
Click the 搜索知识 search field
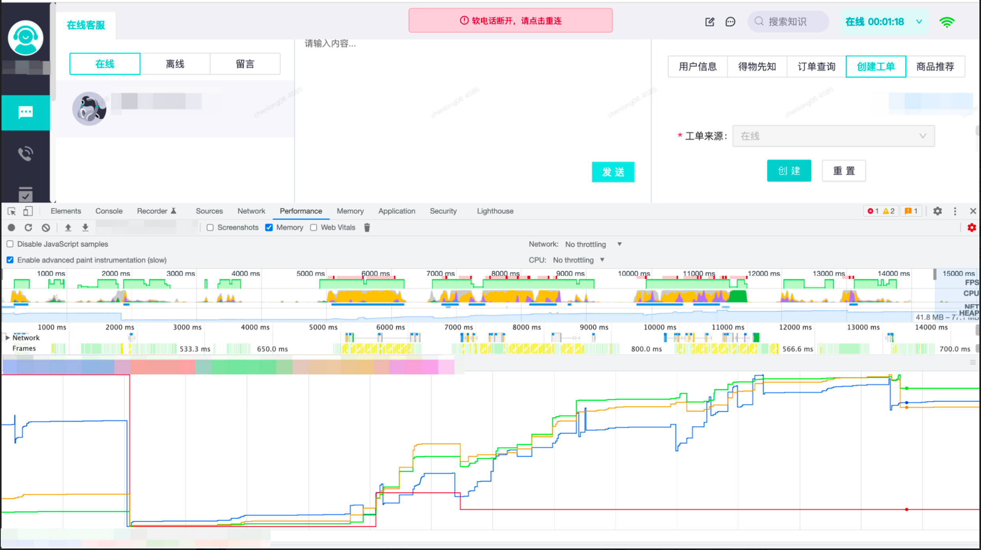coord(788,22)
